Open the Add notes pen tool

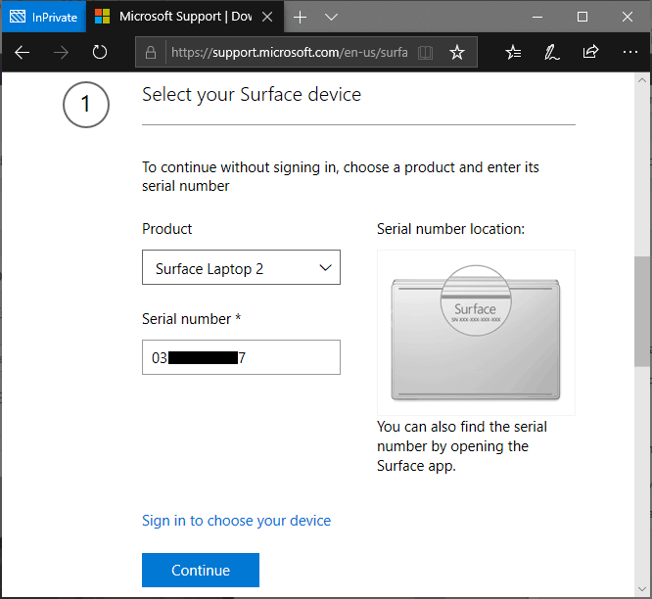552,53
